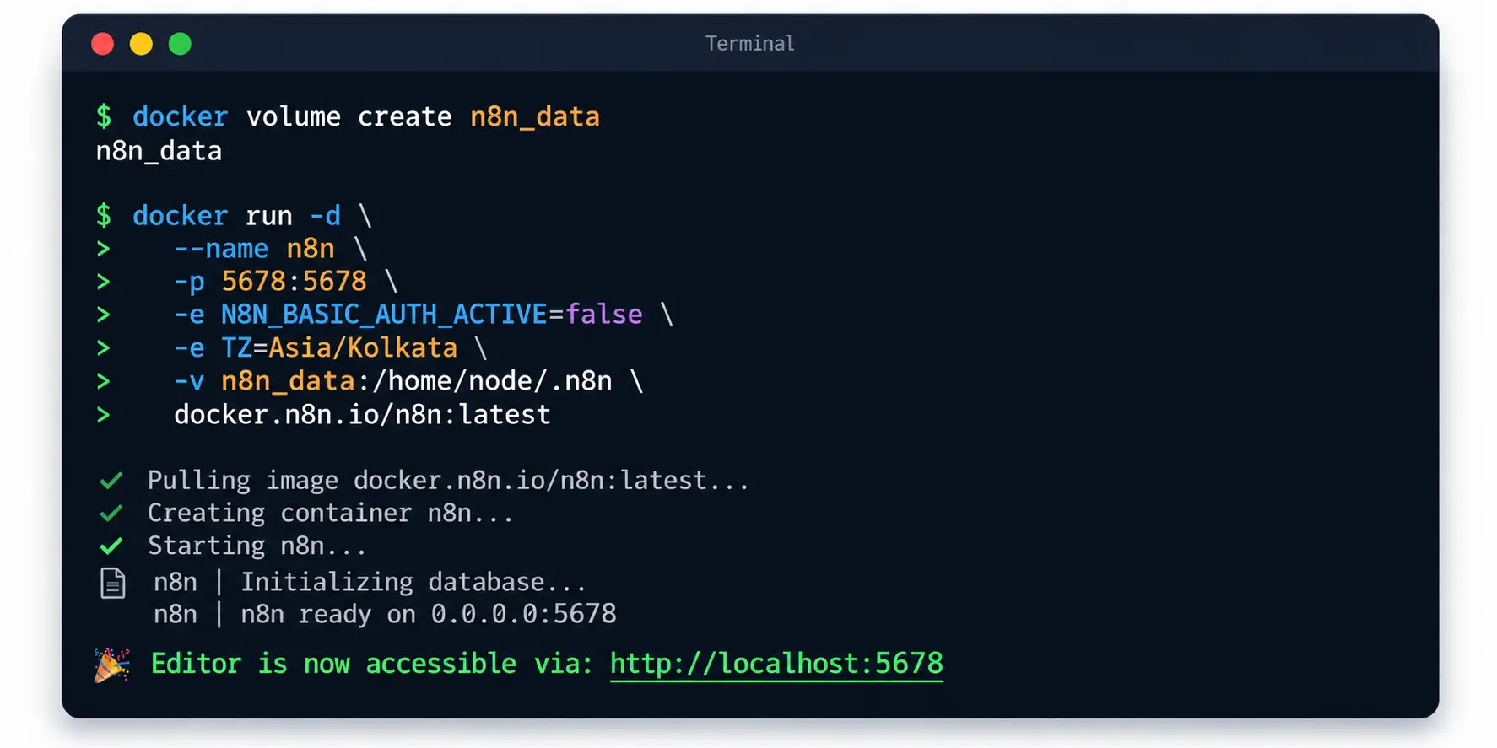Click 'n8n_data' in the volume create command
The image size is (1497, 748).
pos(535,116)
